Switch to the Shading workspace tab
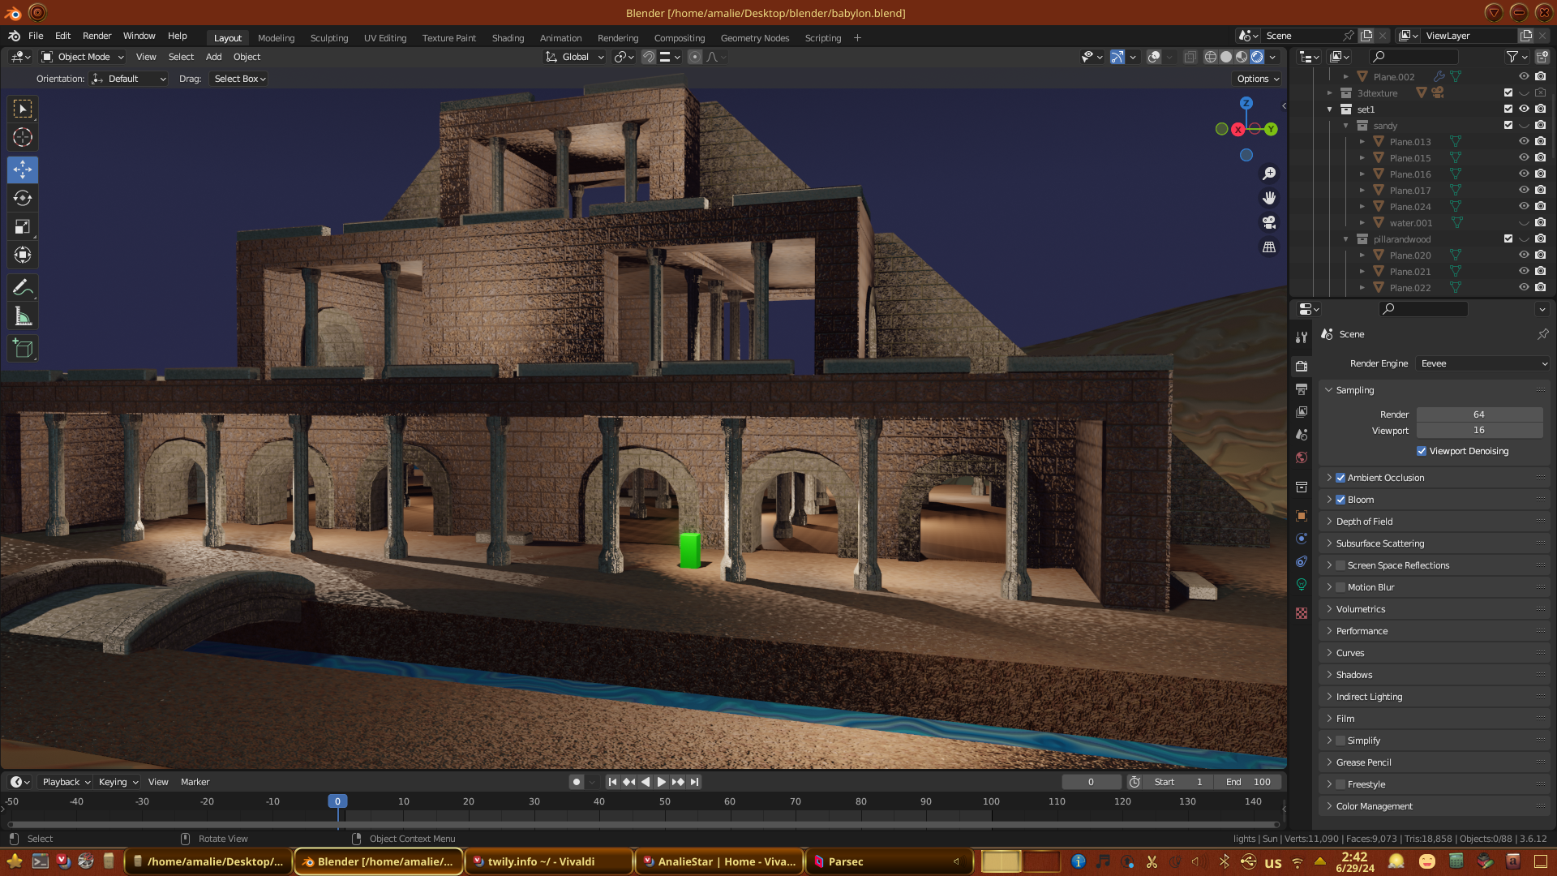Screen dimensions: 1557x876 click(x=508, y=38)
